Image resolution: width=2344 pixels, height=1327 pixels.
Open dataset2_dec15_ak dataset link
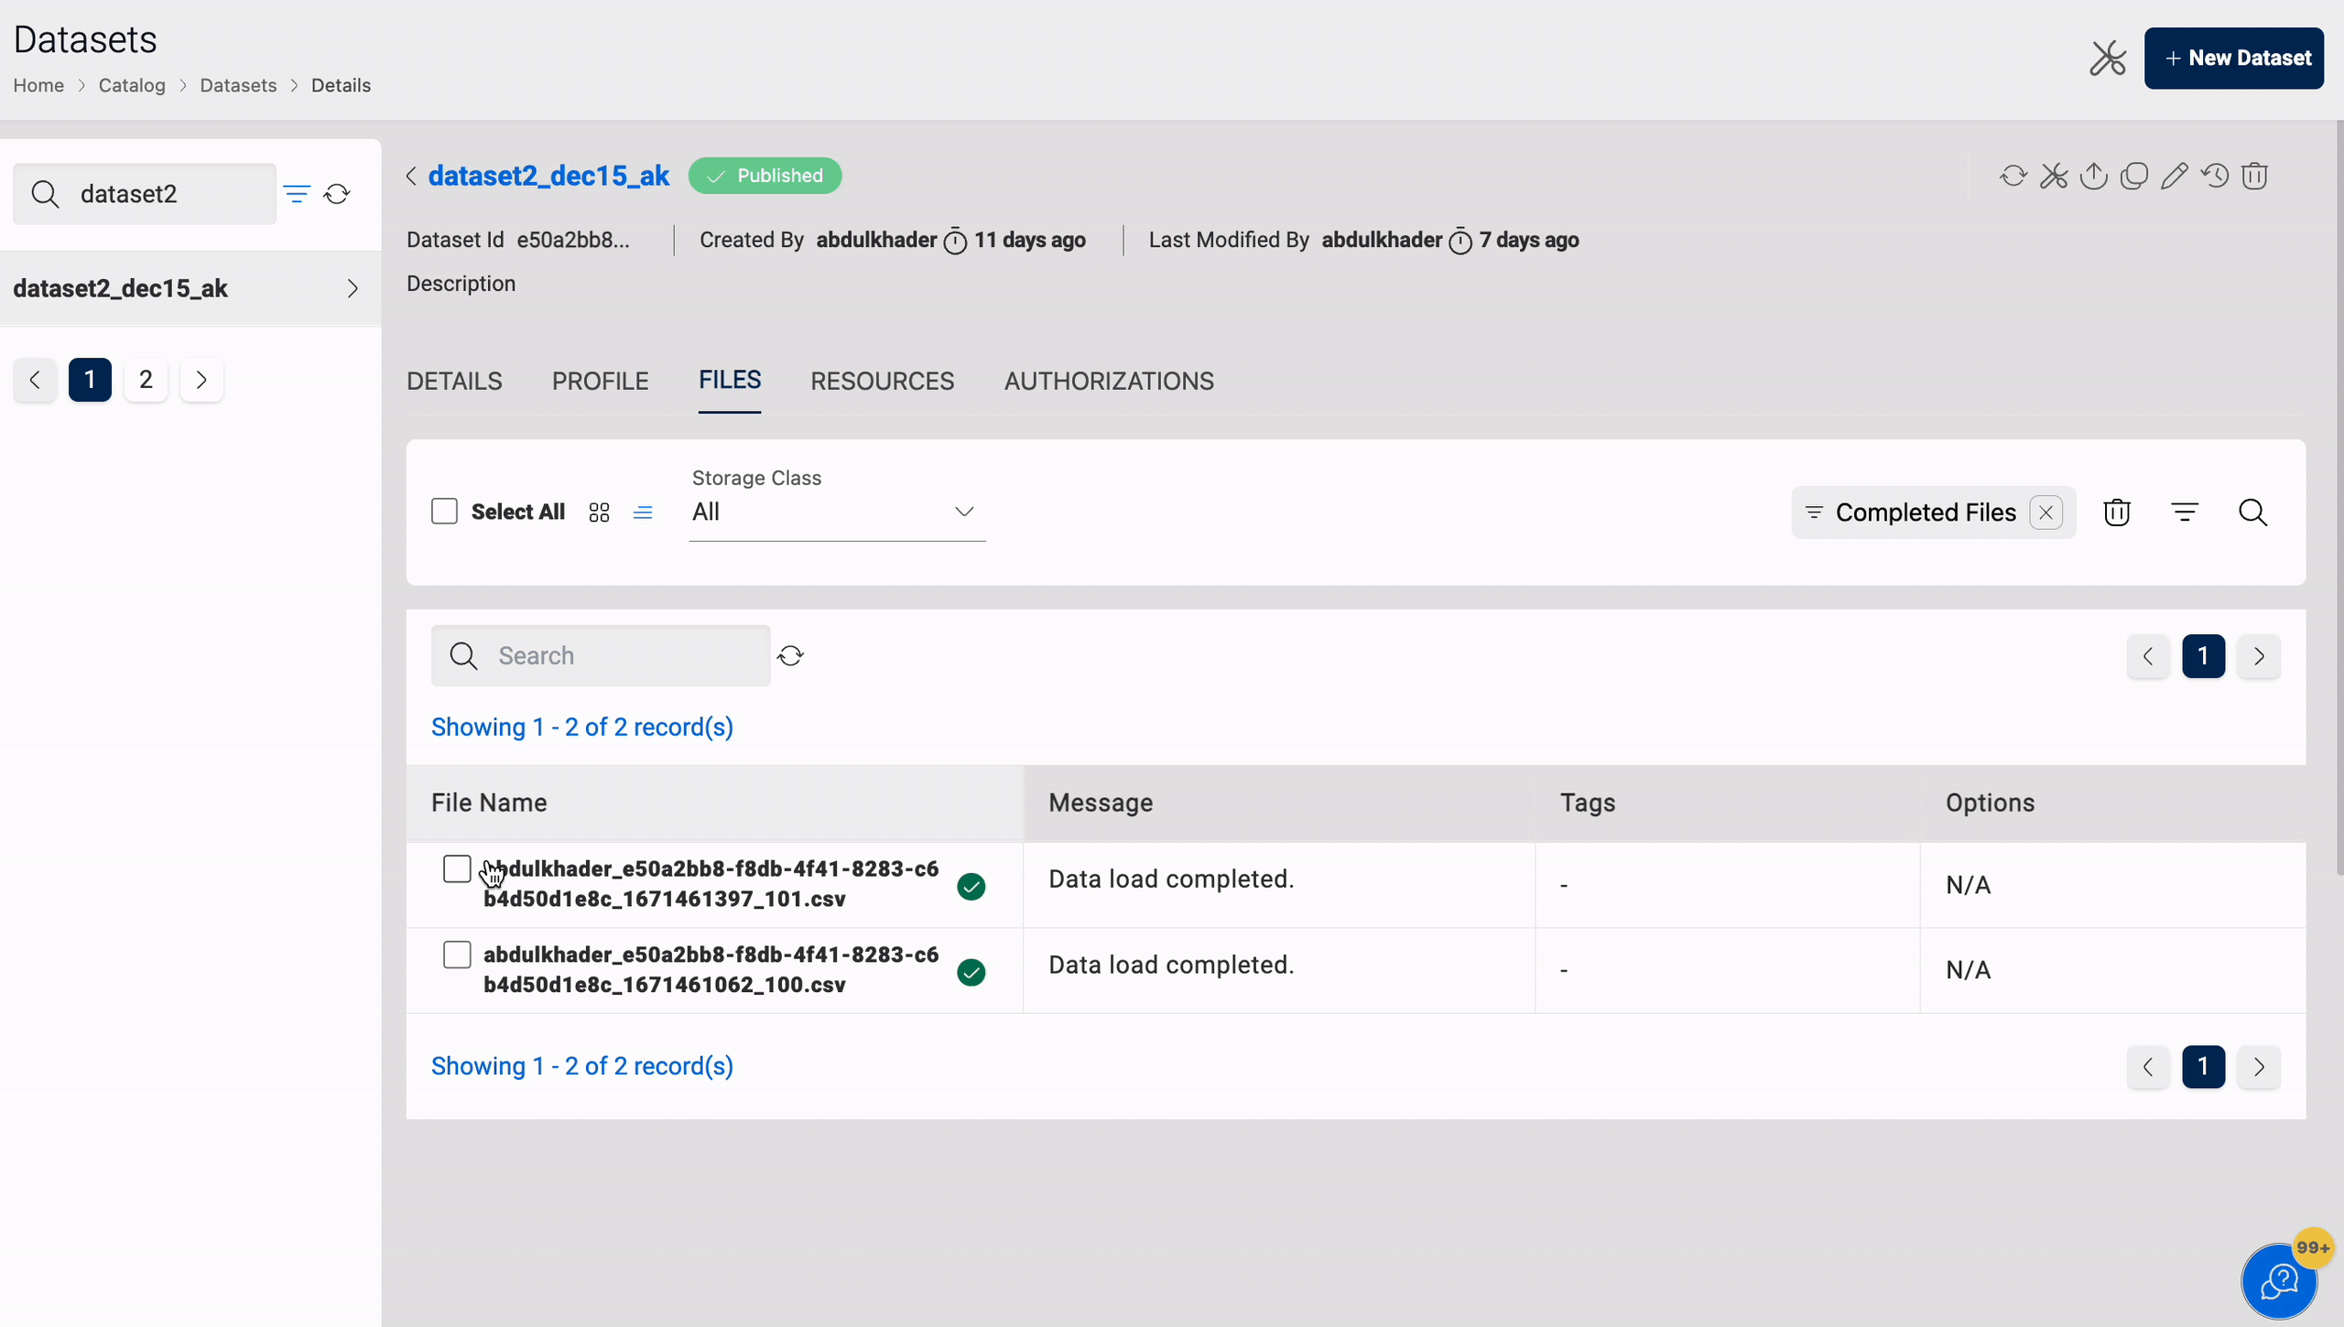pyautogui.click(x=549, y=176)
